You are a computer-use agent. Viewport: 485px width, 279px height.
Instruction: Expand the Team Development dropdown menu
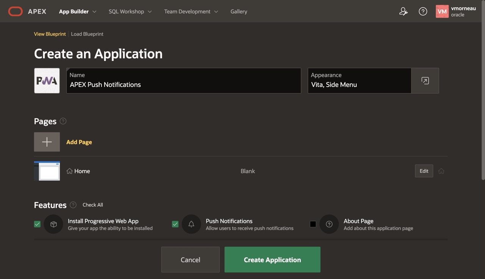[191, 11]
